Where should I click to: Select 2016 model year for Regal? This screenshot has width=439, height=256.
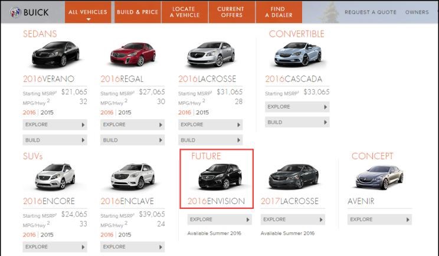[x=107, y=113]
